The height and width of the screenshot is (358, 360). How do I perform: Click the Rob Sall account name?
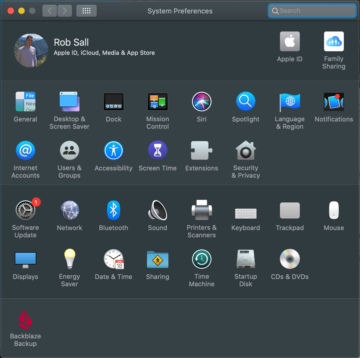coord(71,42)
